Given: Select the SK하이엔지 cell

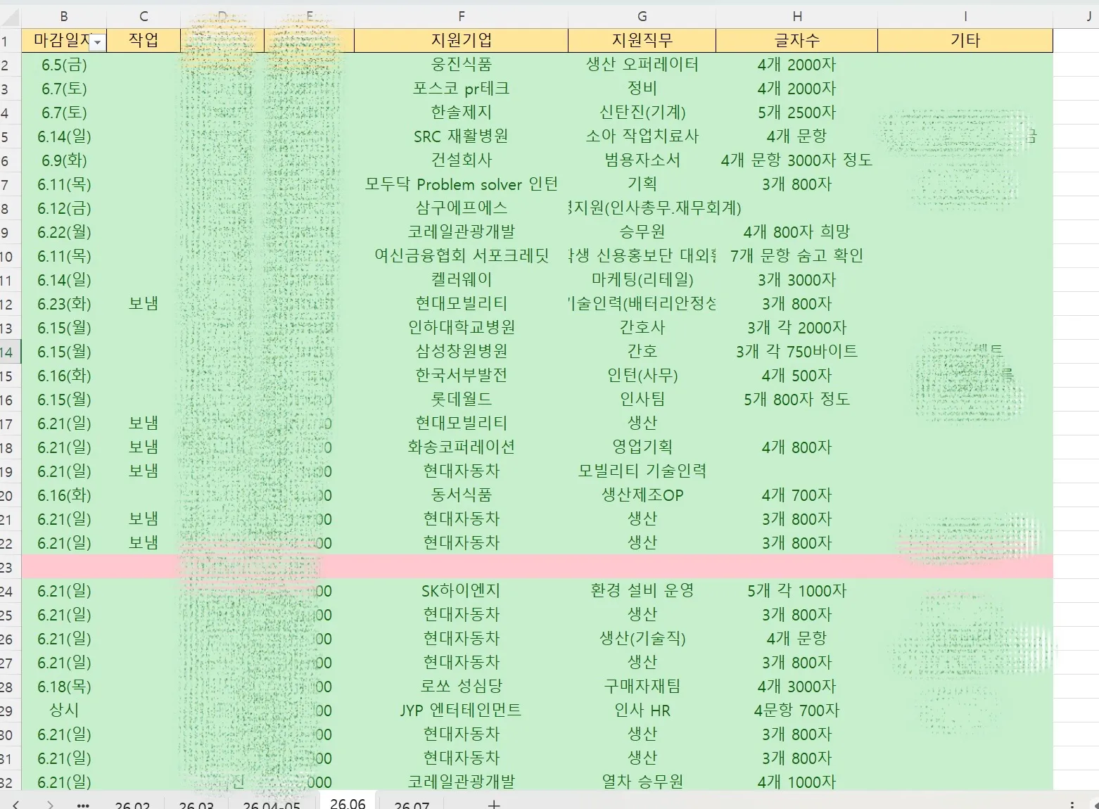Looking at the screenshot, I should click(x=461, y=591).
